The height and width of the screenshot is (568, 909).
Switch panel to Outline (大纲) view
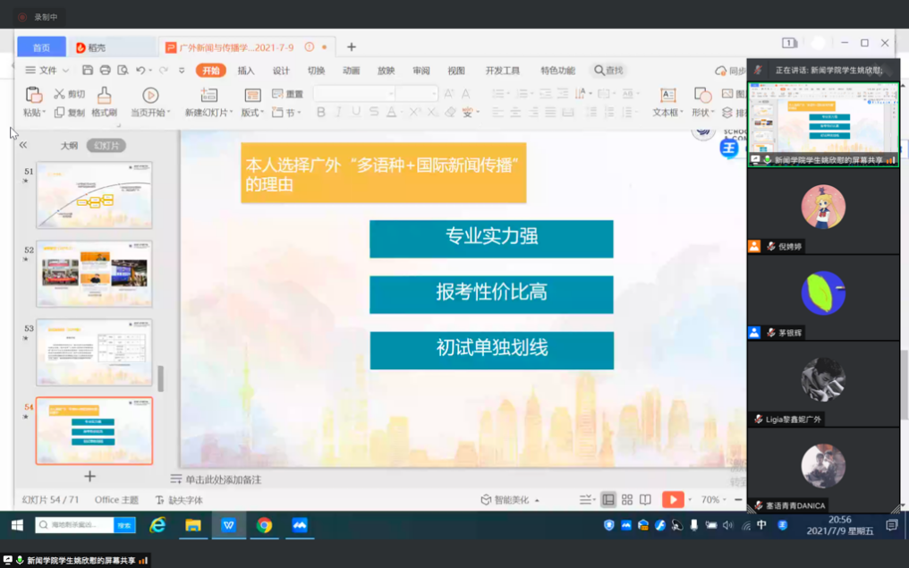tap(69, 146)
